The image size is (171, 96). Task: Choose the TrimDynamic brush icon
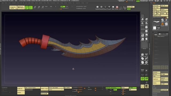coord(147,31)
